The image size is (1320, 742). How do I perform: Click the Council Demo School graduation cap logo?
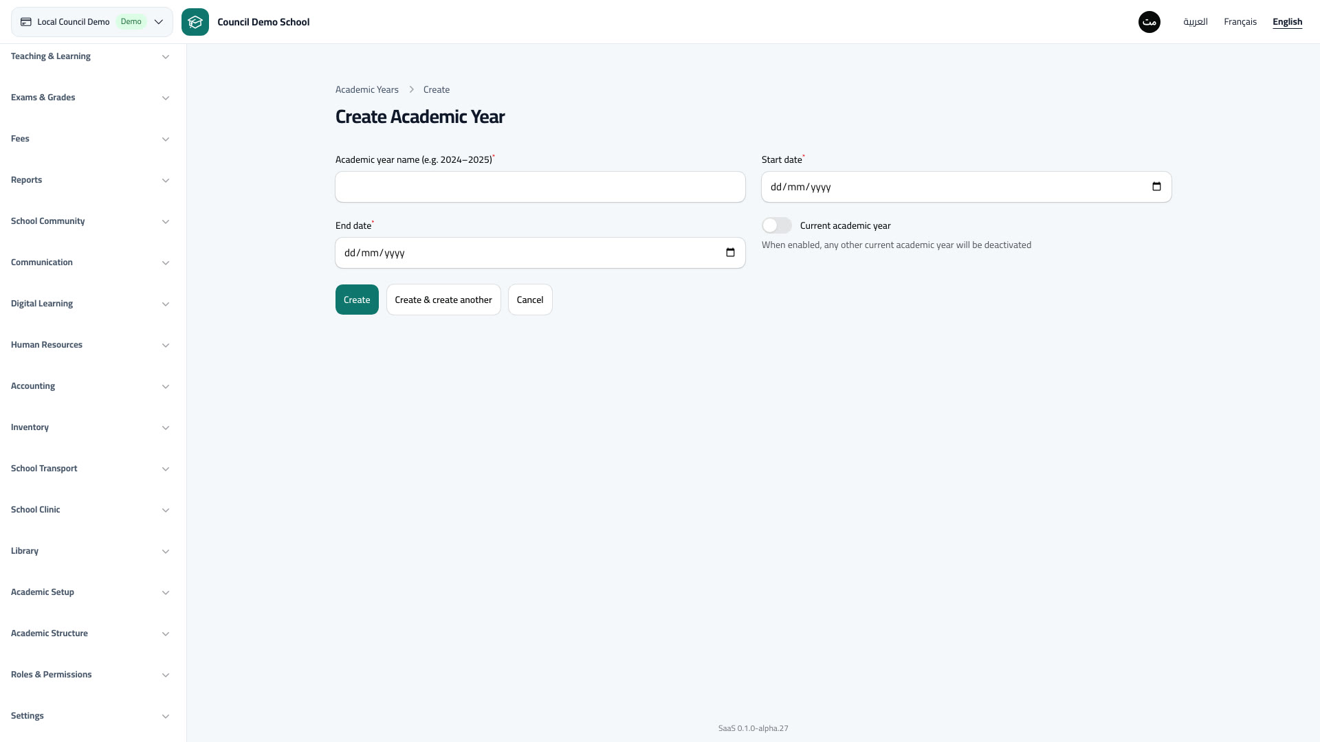[195, 22]
